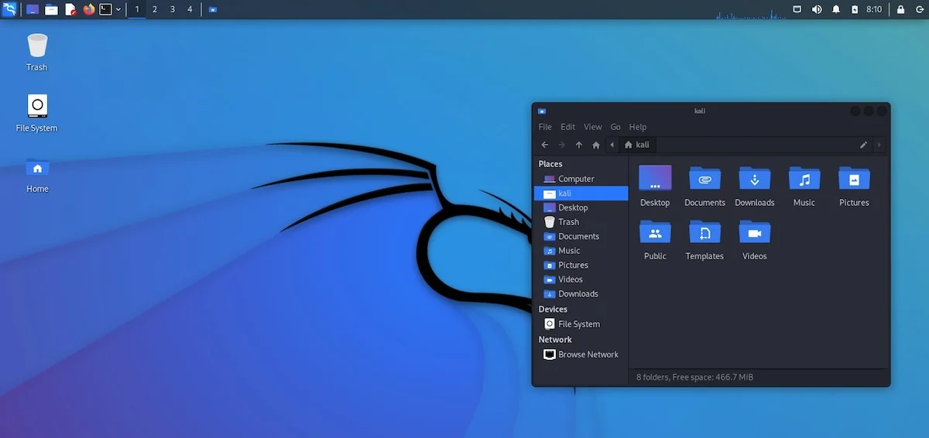The image size is (929, 438).
Task: Open the Edit menu
Action: click(x=568, y=127)
